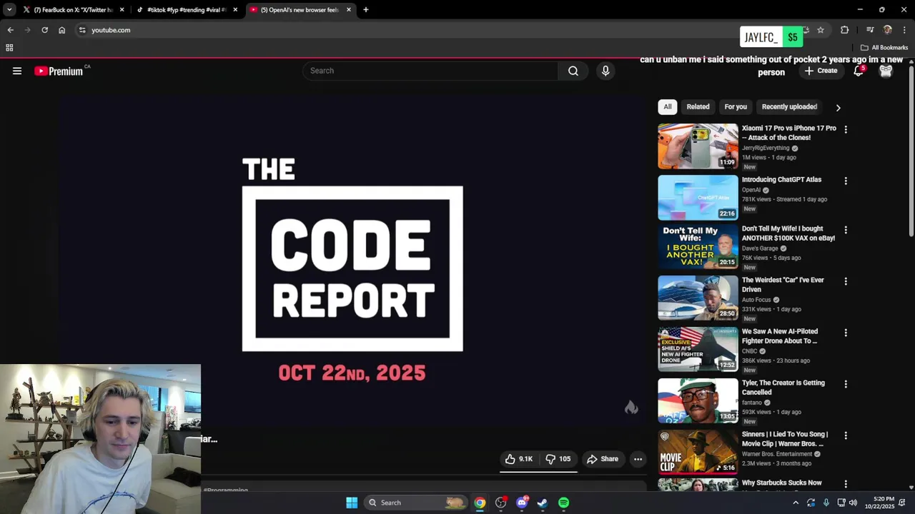Open options for Don't Tell My Wife video
The height and width of the screenshot is (514, 915).
(846, 230)
